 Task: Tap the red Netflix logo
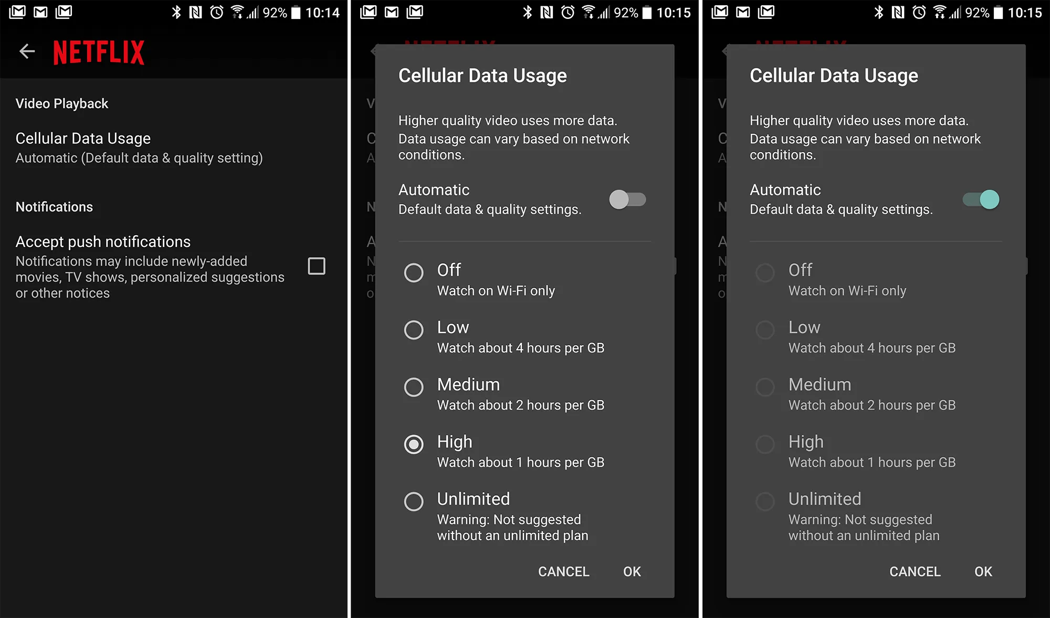coord(99,53)
